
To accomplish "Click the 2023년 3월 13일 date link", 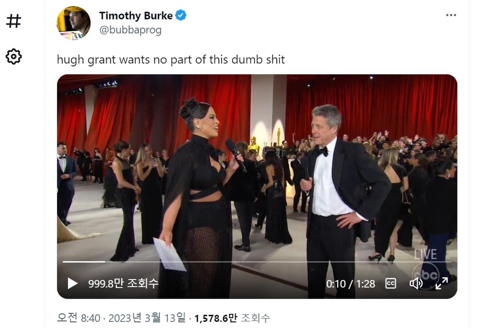I will [x=147, y=318].
